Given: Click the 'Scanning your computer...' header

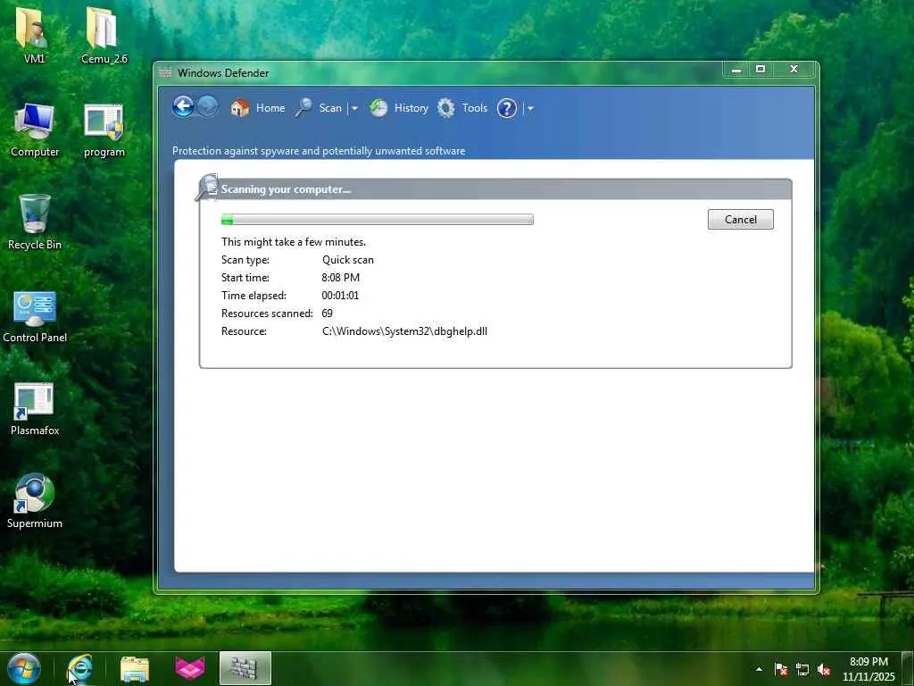Looking at the screenshot, I should pos(286,189).
